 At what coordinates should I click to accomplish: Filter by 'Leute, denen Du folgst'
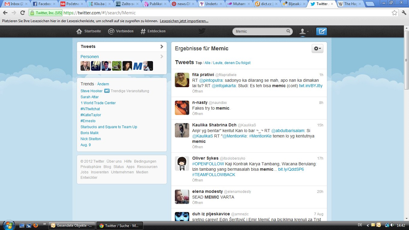tap(232, 63)
